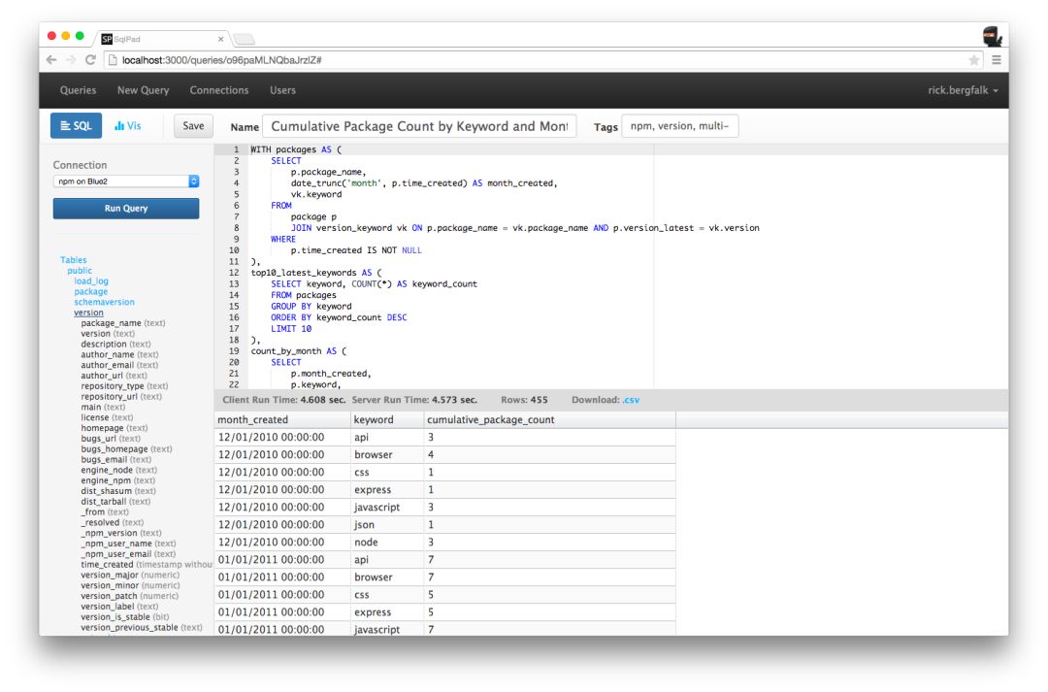Click the LIMIT 10 line in editor
This screenshot has width=1048, height=692.
click(x=291, y=329)
